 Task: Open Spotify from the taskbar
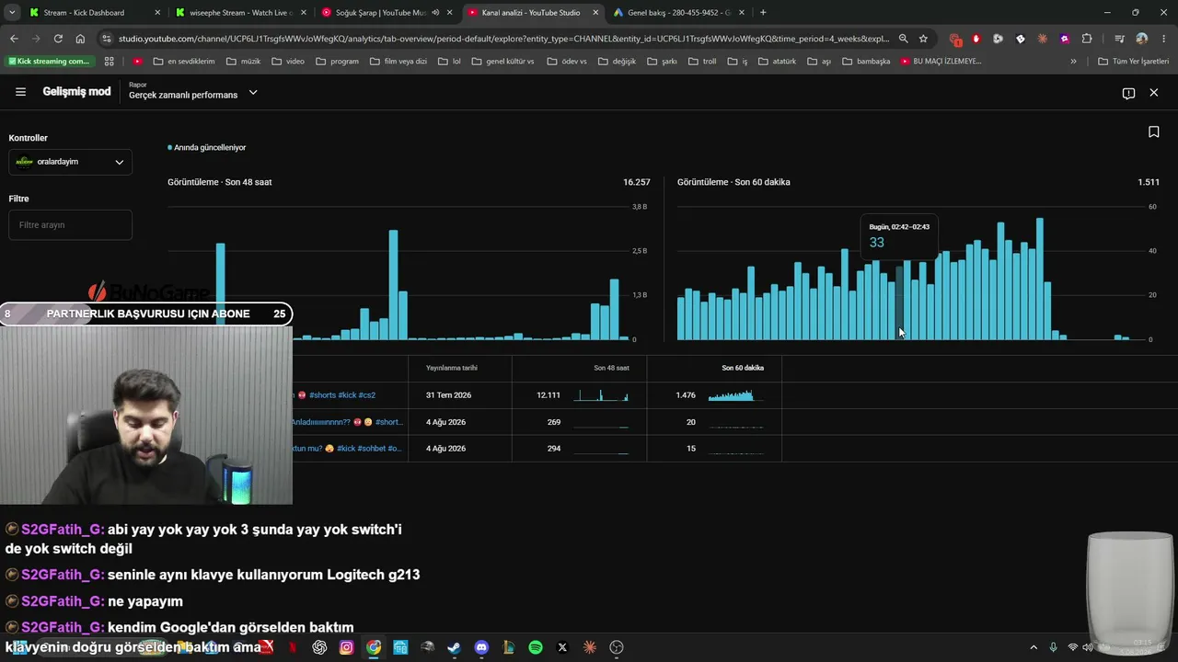tap(536, 647)
